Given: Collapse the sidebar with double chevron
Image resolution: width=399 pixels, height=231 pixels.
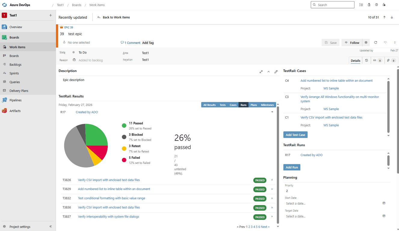Looking at the screenshot, I should 51,226.
